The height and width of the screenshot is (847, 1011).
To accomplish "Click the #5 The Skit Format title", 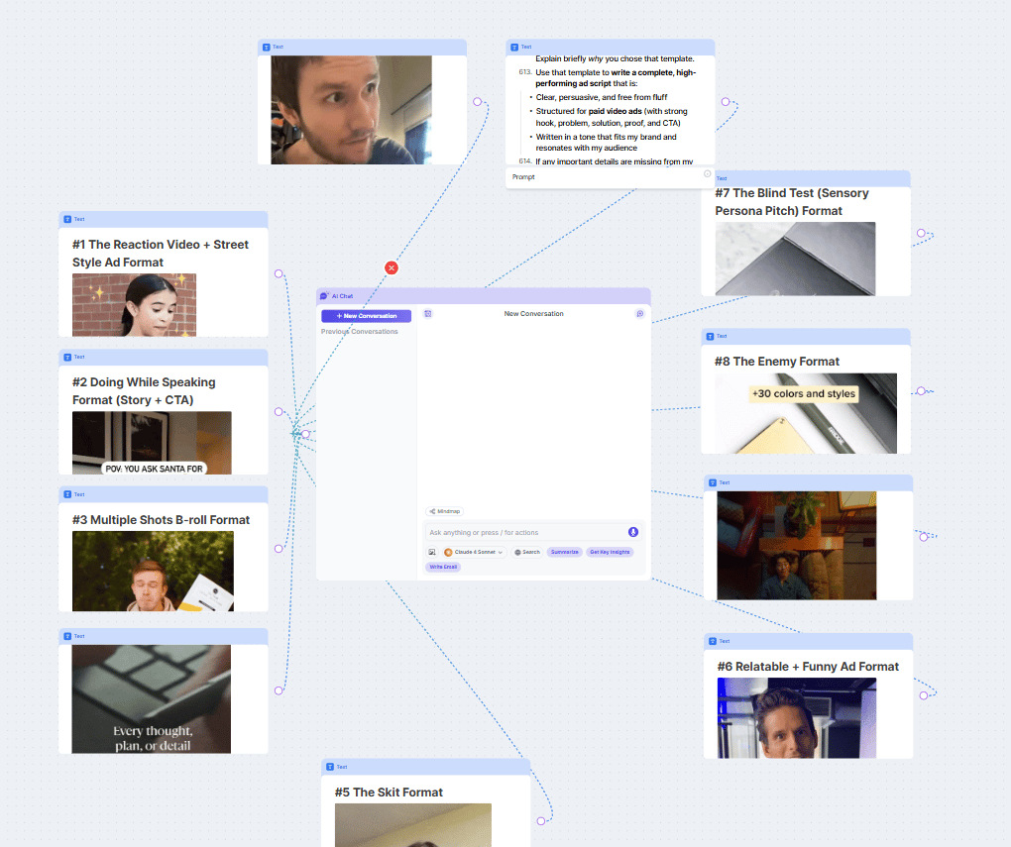I will (389, 793).
